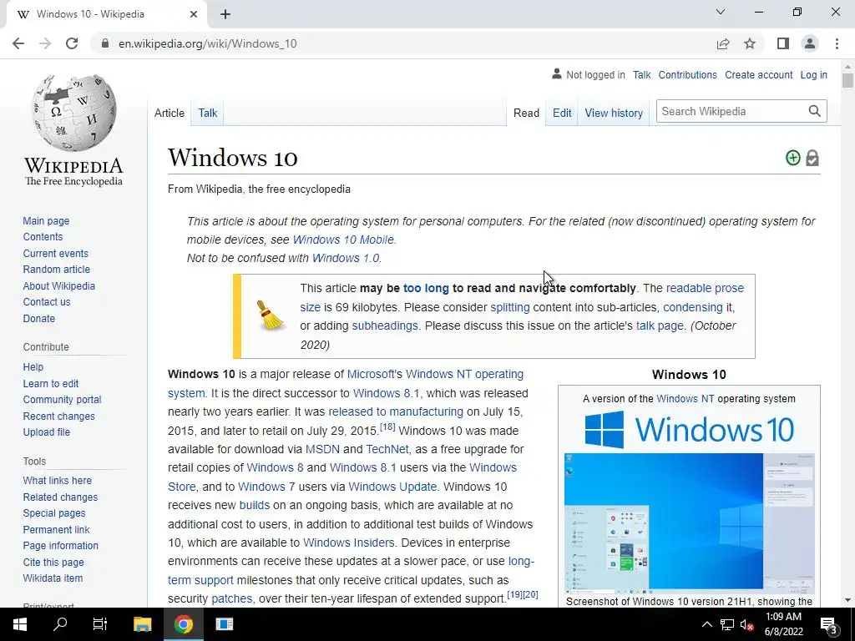
Task: Click the Log in link
Action: click(x=813, y=75)
